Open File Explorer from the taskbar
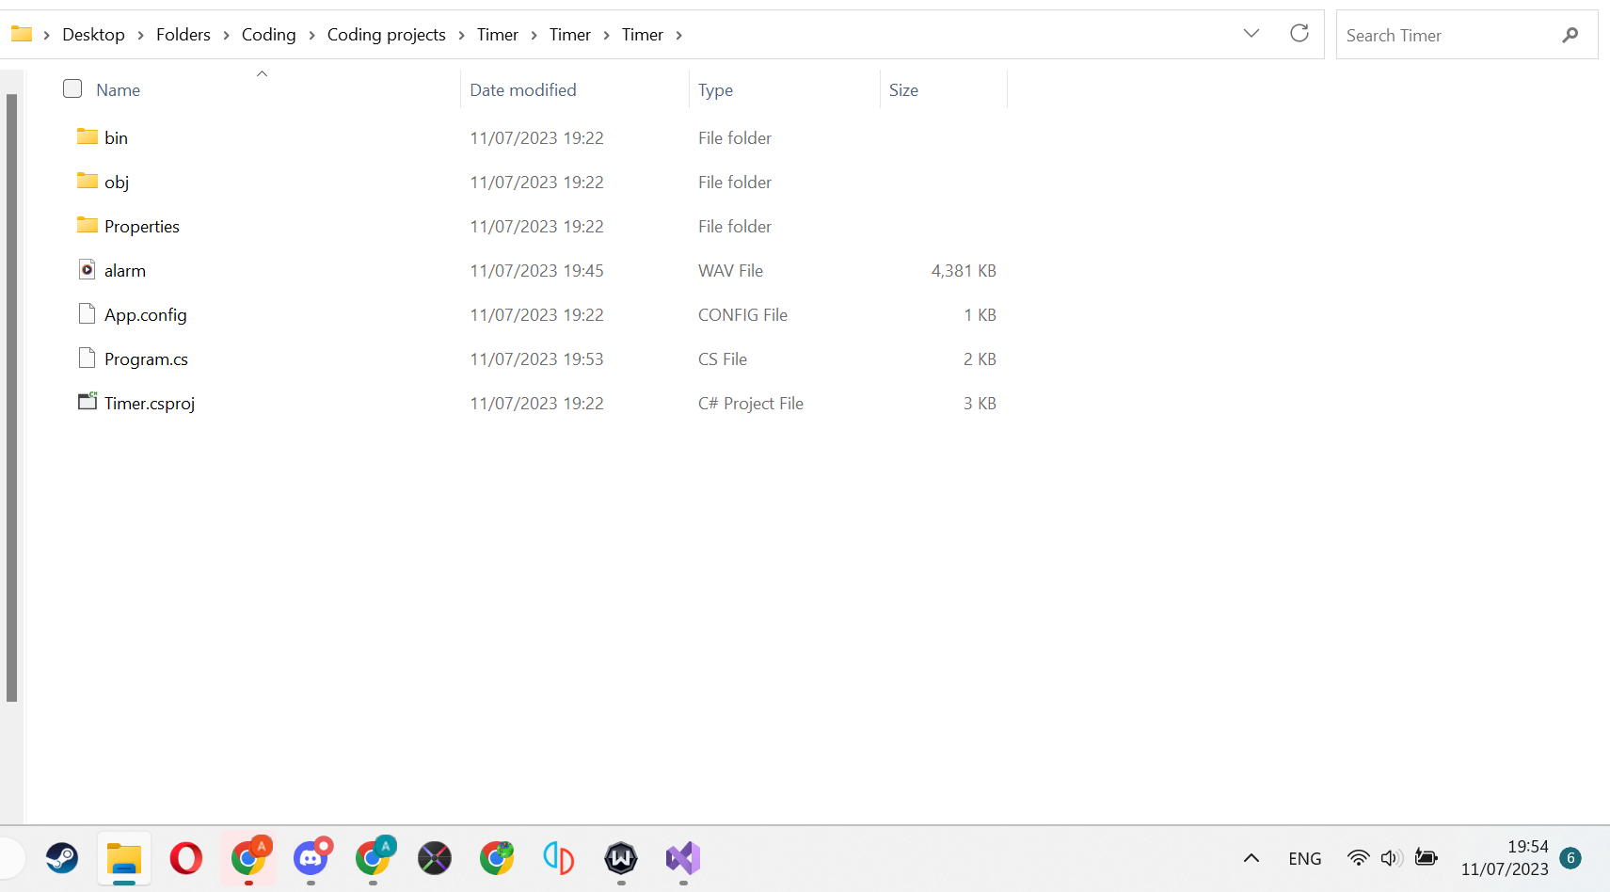1610x892 pixels. tap(124, 858)
